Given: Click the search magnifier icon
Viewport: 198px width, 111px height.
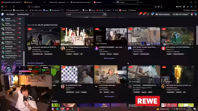Looking at the screenshot, I should (105, 14).
